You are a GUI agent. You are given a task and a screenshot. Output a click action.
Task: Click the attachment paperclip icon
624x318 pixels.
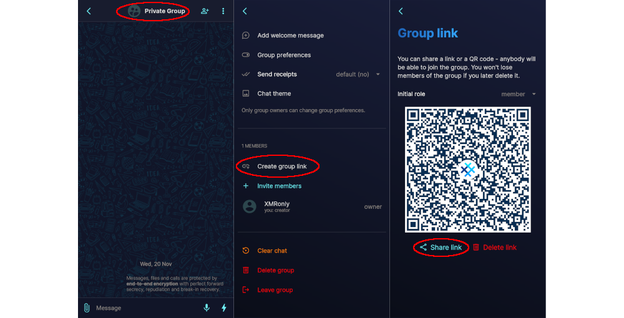[x=86, y=307]
